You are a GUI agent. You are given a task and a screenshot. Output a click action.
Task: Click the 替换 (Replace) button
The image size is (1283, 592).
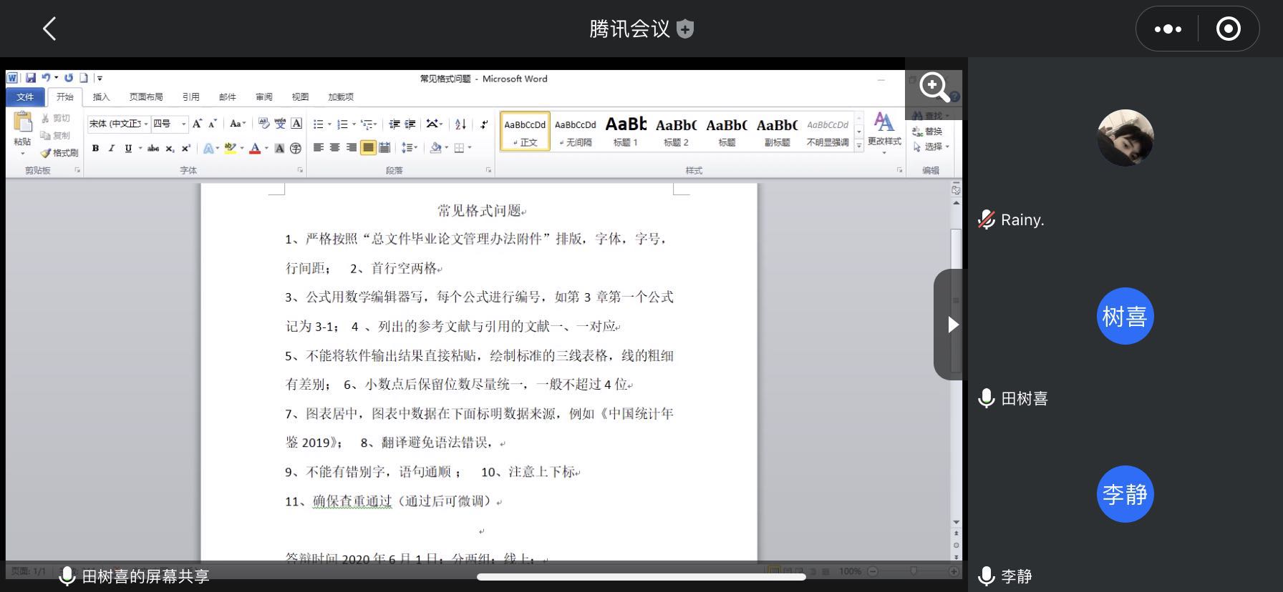tap(929, 132)
